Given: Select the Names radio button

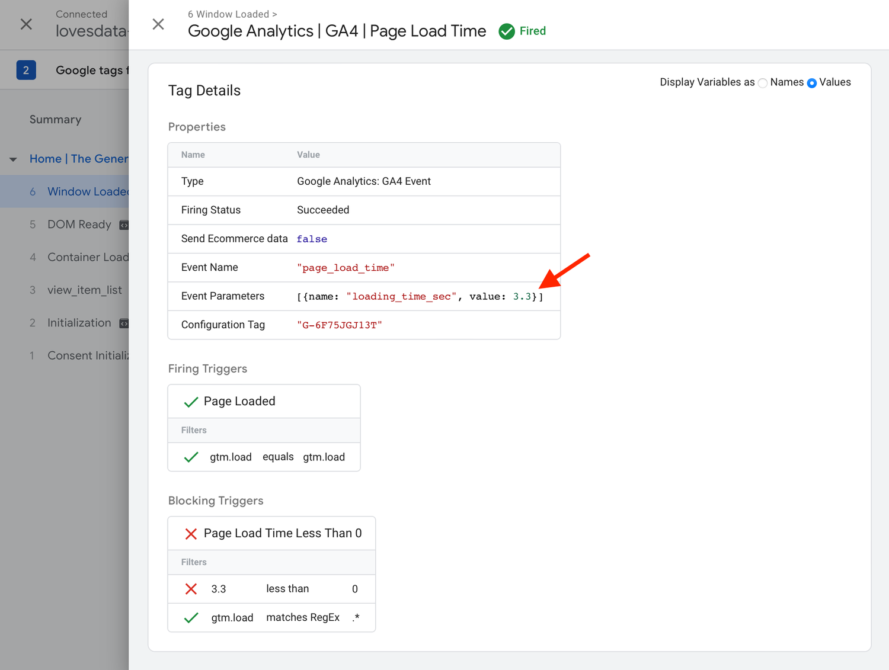Looking at the screenshot, I should click(763, 83).
